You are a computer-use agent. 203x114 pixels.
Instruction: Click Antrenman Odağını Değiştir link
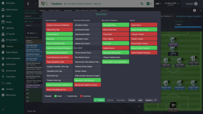[x=189, y=16]
